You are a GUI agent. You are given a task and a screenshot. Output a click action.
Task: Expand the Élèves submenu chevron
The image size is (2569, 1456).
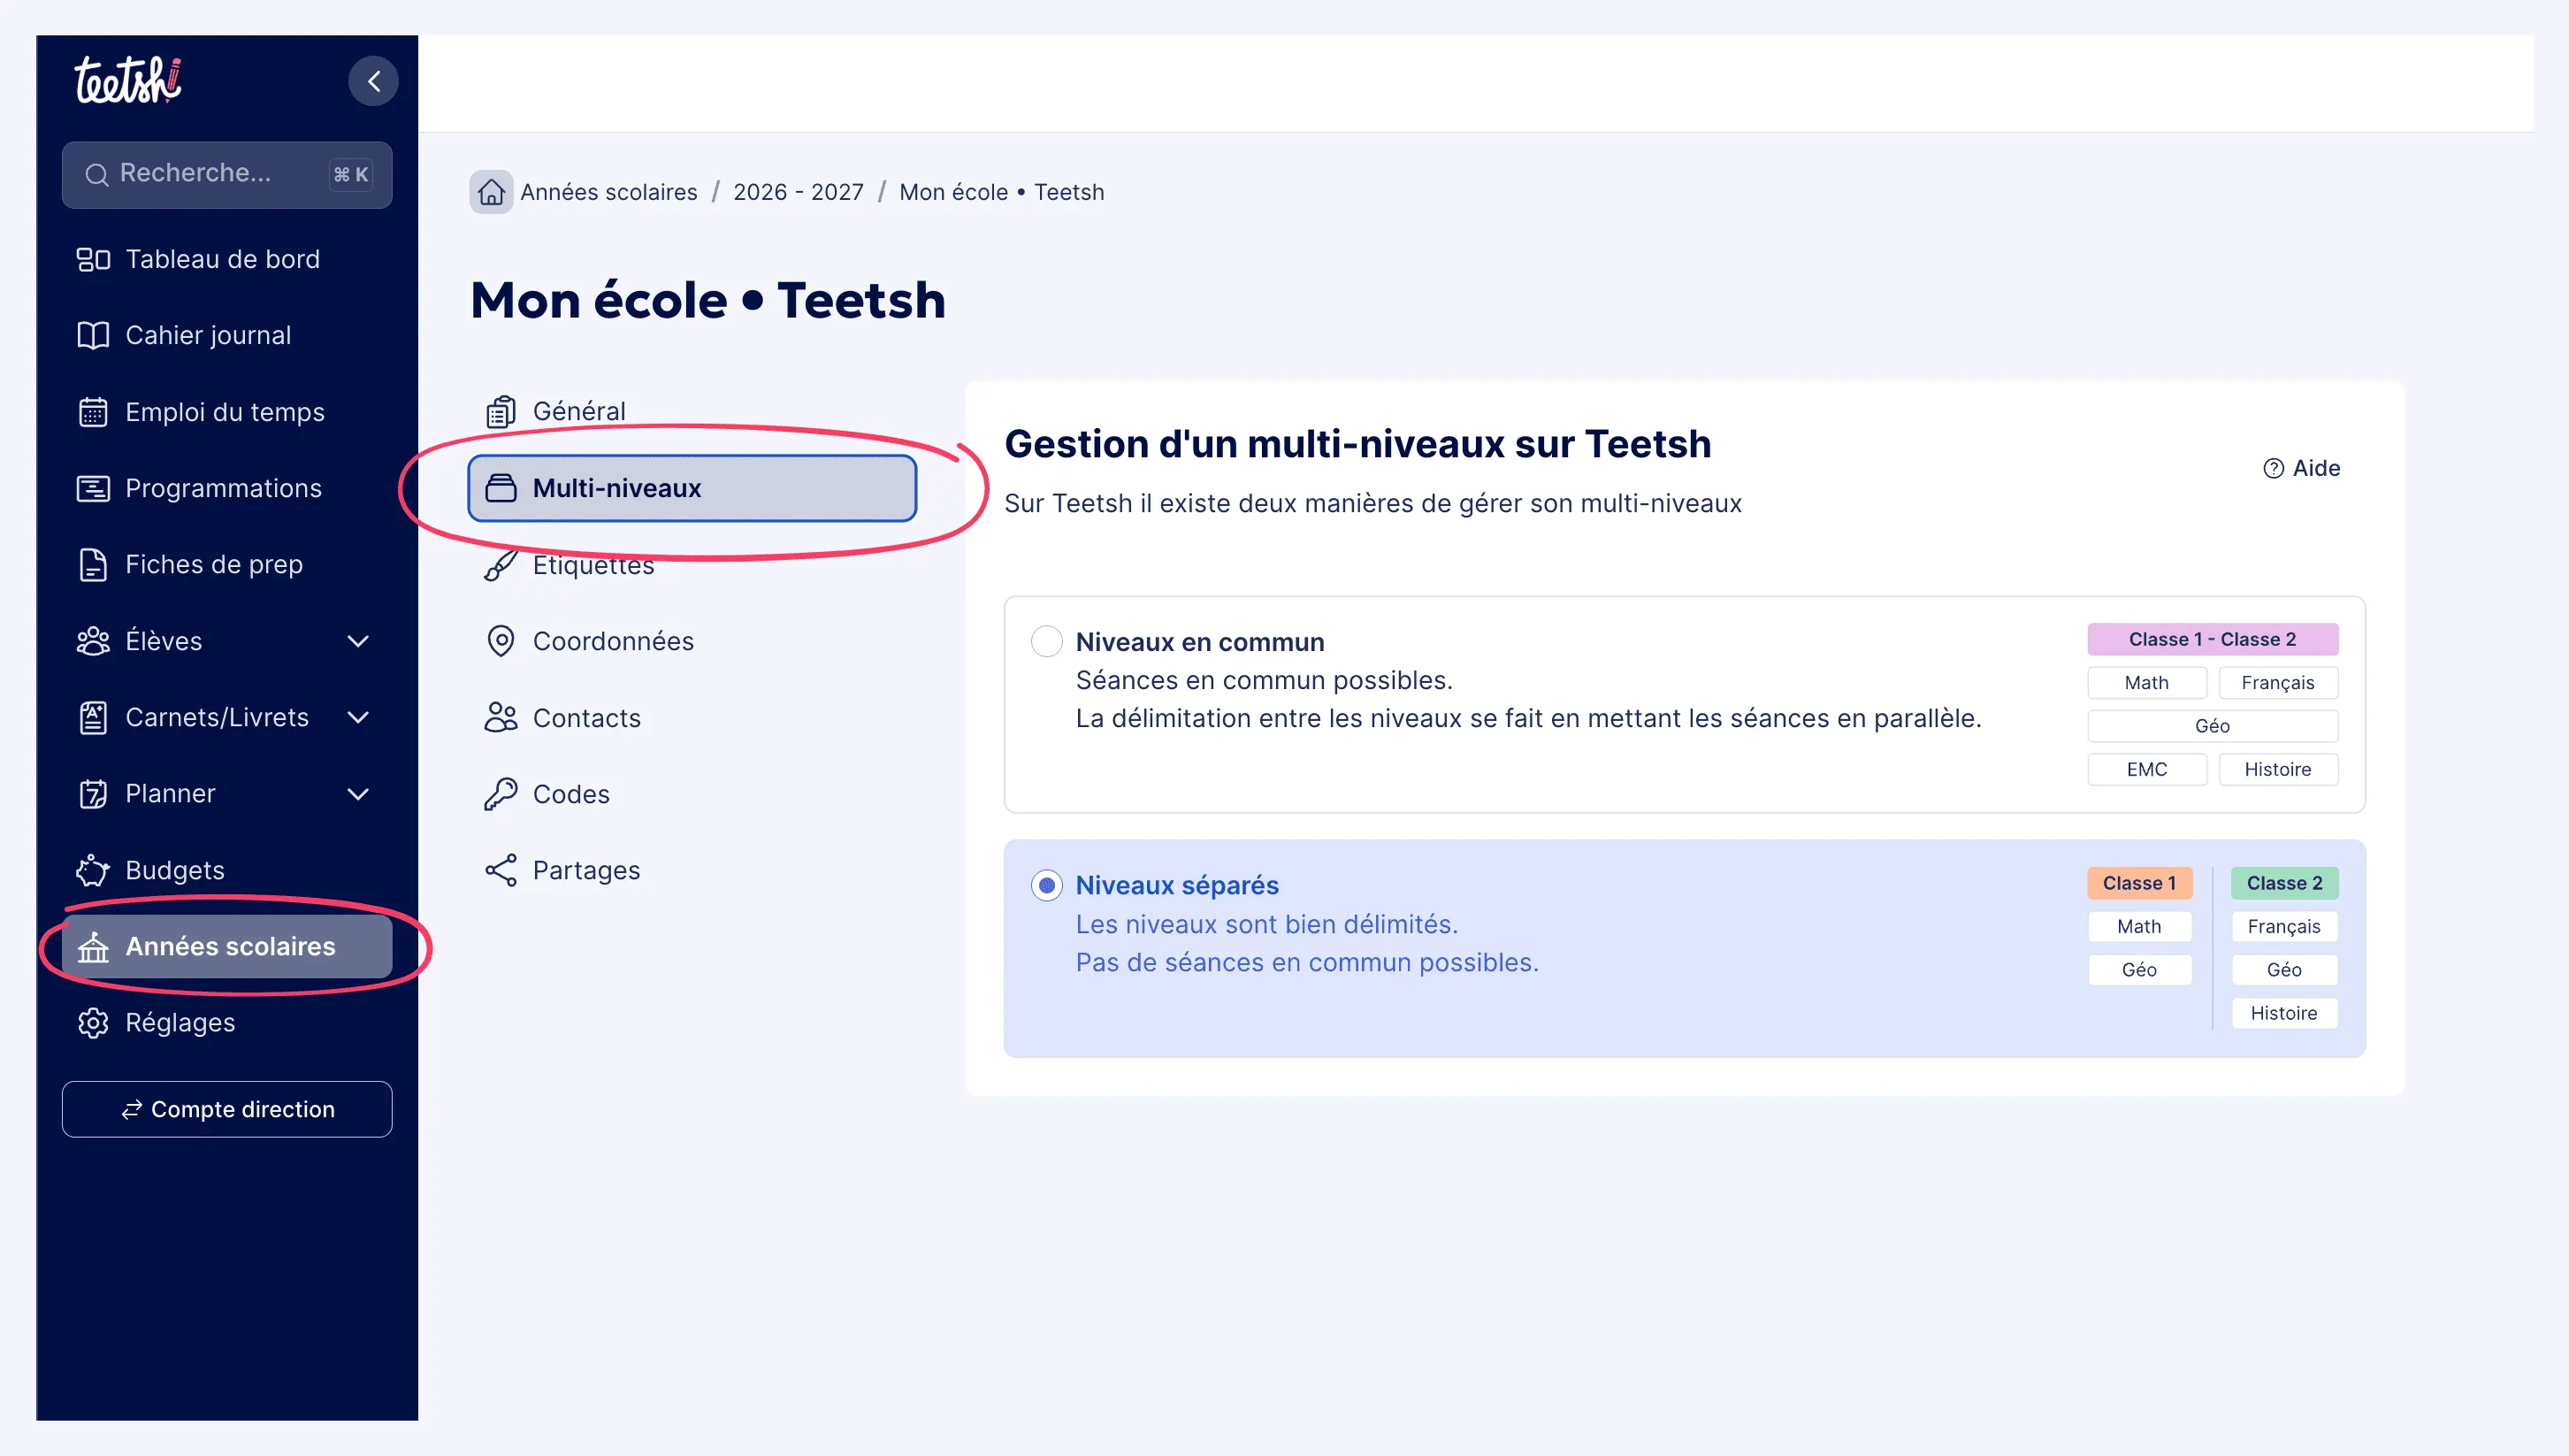358,641
